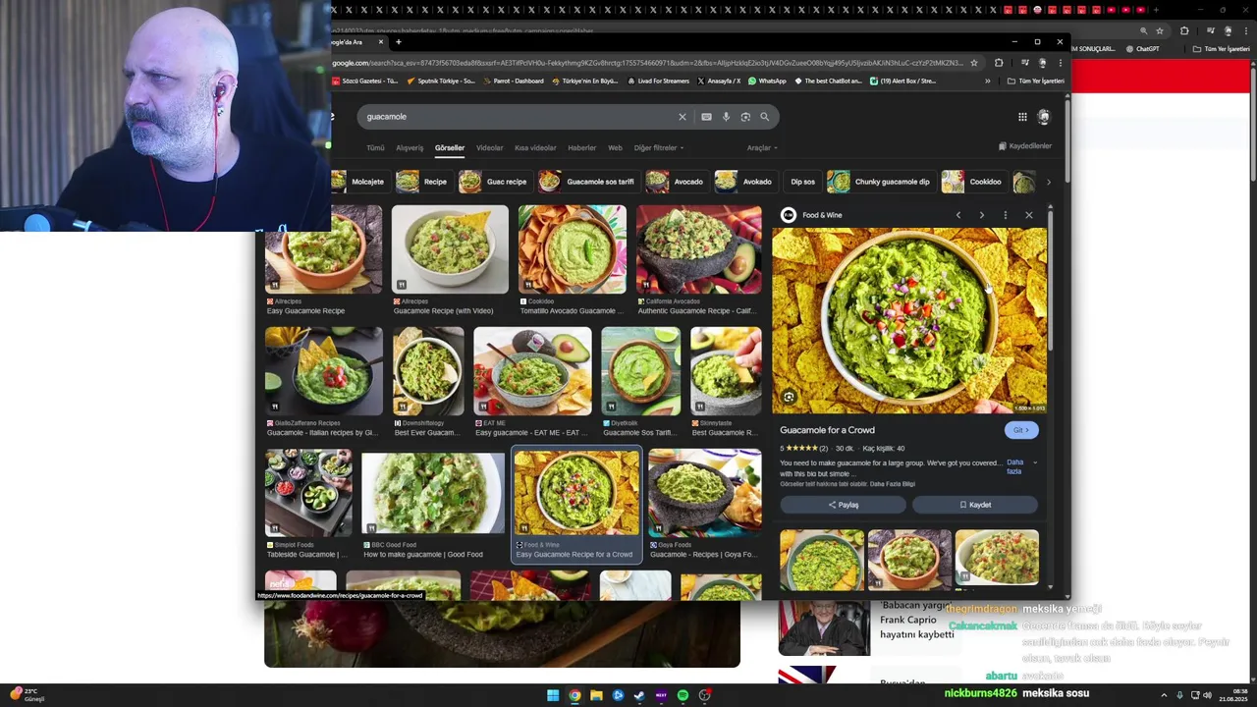
Task: Show hidden system tray icons
Action: (1167, 695)
